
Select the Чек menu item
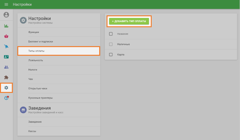click(x=59, y=79)
